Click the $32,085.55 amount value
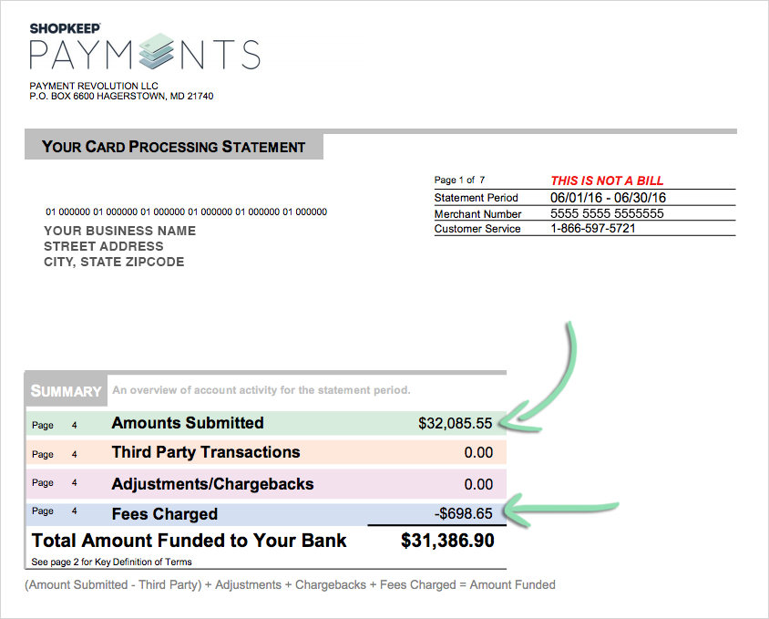Image resolution: width=769 pixels, height=619 pixels. click(x=456, y=423)
